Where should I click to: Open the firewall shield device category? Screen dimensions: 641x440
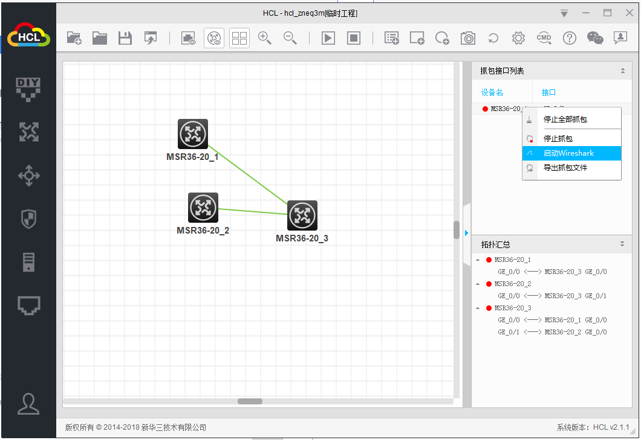tap(28, 220)
